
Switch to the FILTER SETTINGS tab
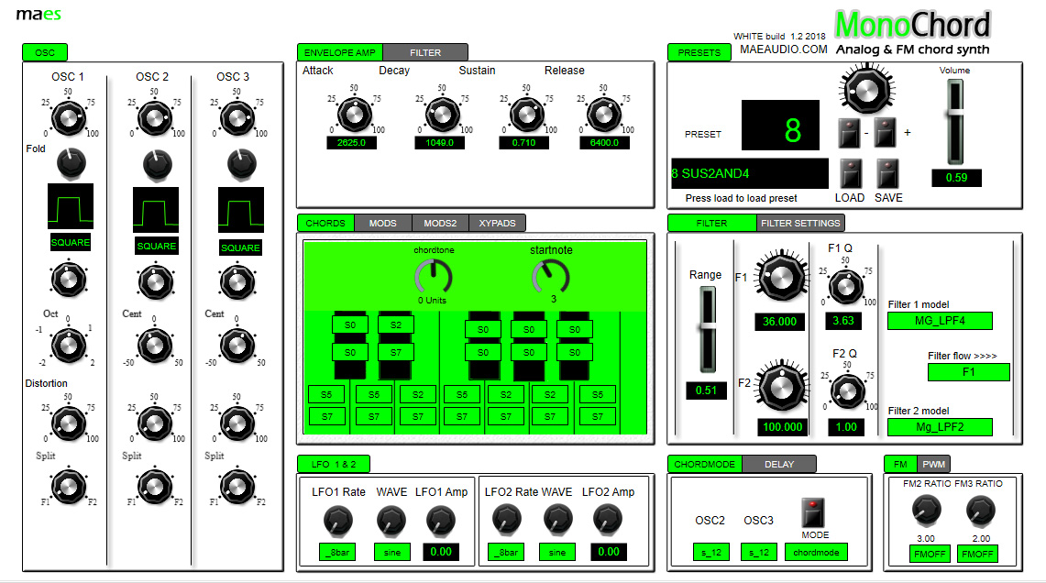point(800,223)
